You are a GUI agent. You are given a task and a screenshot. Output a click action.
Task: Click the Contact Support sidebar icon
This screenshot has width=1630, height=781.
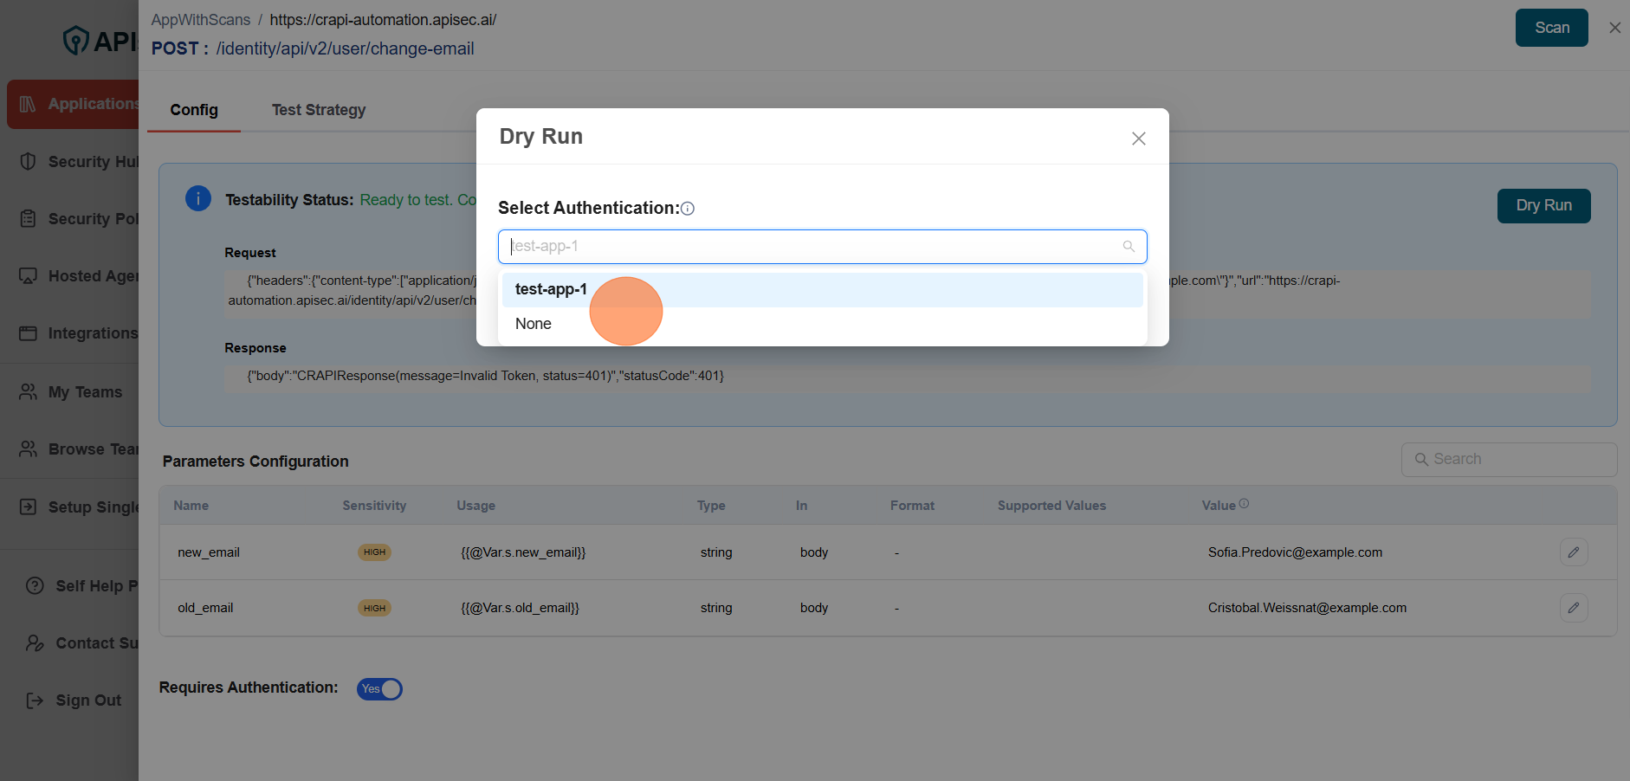click(34, 643)
